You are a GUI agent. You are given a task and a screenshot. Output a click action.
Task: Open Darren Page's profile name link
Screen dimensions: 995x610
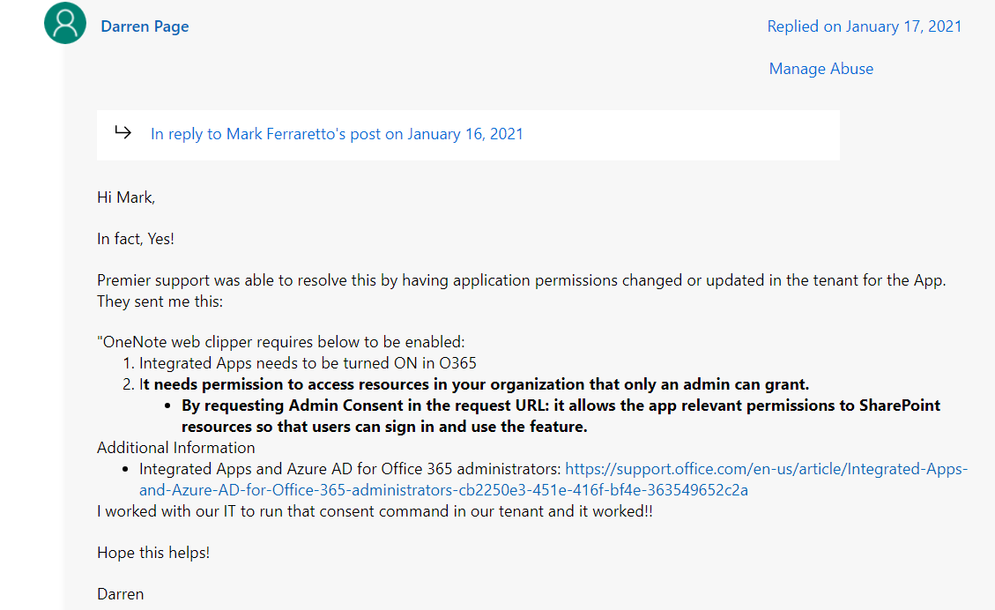coord(145,26)
